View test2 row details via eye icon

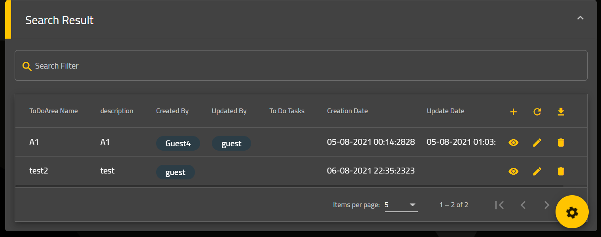point(513,171)
